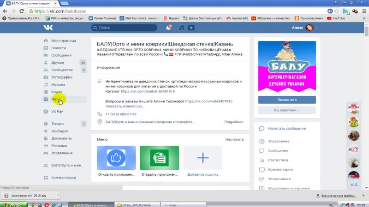Click the БАЛУ community cover image
The image size is (369, 207).
[287, 66]
